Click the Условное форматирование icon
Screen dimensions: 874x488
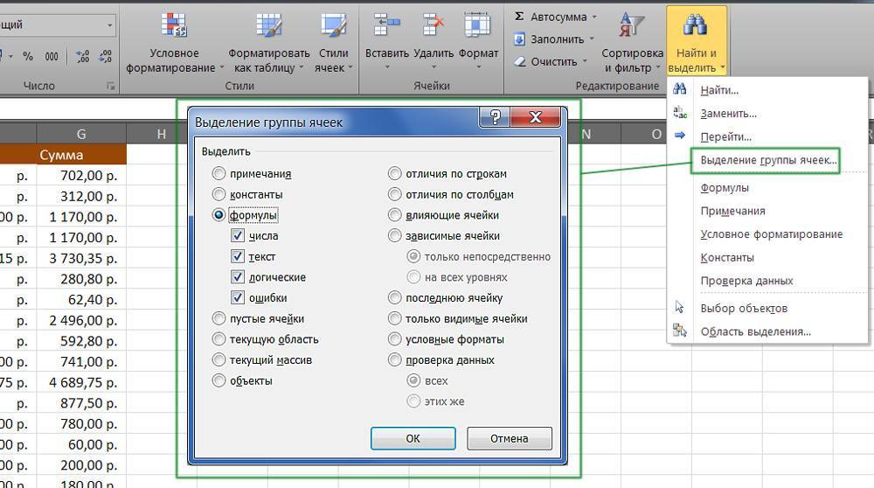pos(174,24)
